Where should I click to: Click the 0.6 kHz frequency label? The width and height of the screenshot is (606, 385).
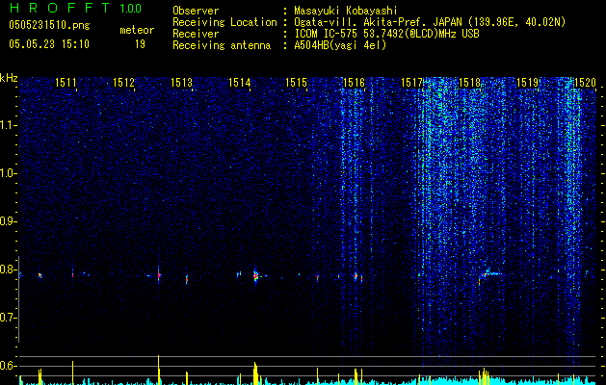point(9,366)
